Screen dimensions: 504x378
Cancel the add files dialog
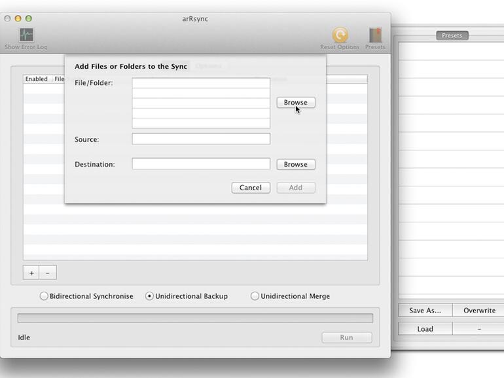tap(251, 188)
